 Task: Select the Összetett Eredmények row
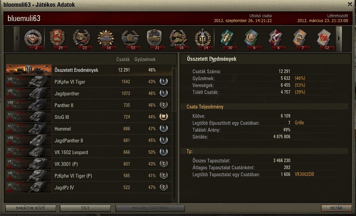pos(89,70)
